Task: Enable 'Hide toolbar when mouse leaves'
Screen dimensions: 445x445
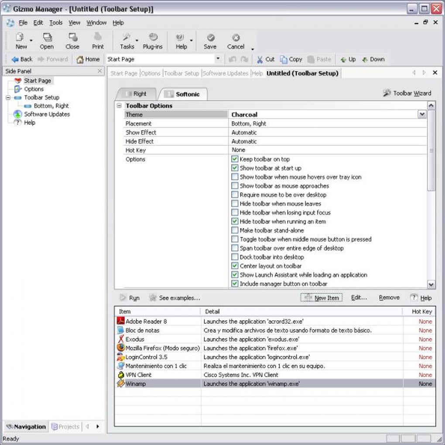Action: coord(235,203)
